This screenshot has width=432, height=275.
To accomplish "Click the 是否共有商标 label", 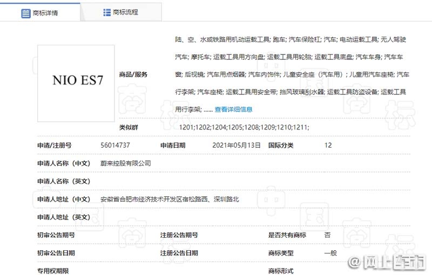I will 287,235.
